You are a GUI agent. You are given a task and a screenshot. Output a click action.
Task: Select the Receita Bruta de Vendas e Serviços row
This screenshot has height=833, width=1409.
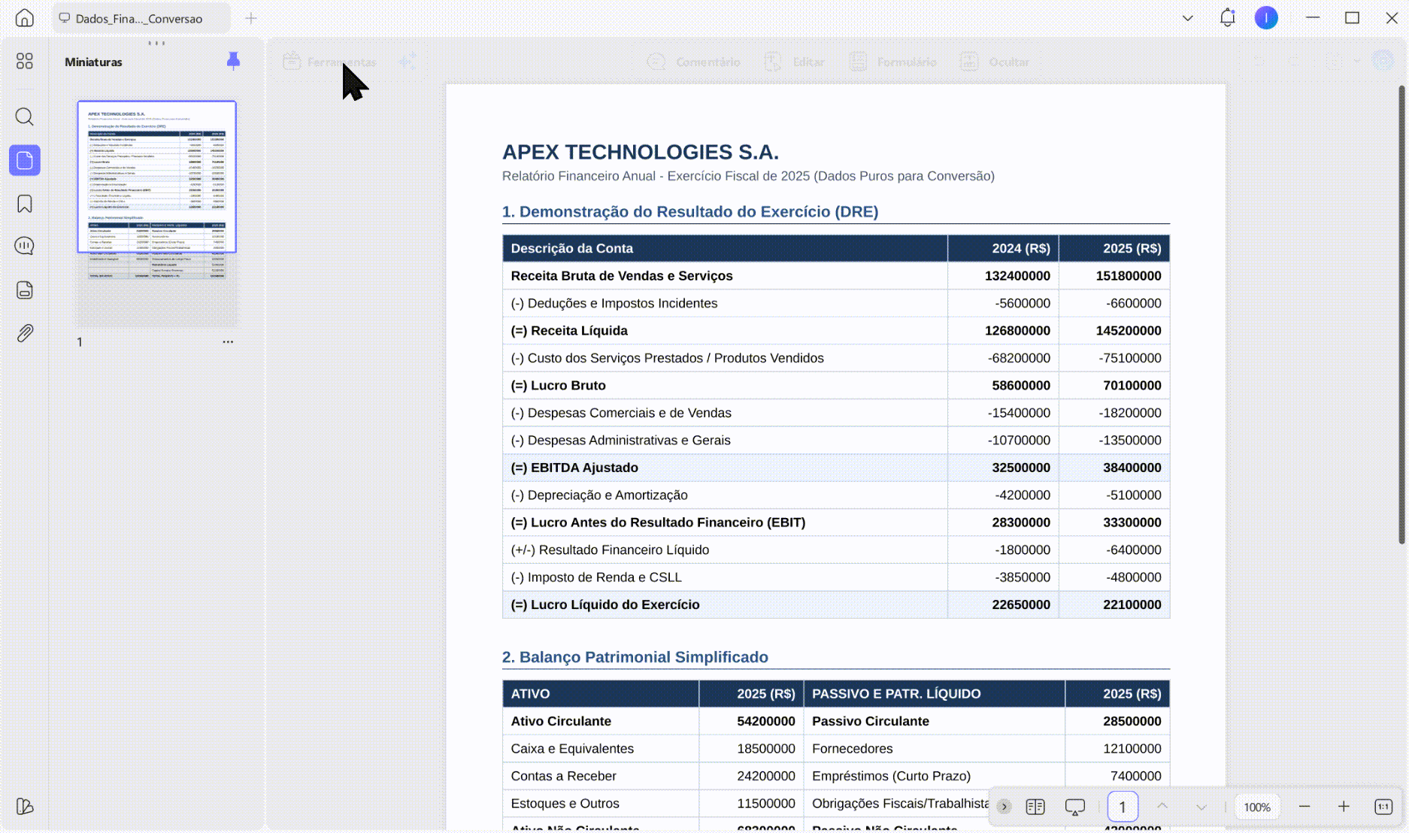point(836,276)
